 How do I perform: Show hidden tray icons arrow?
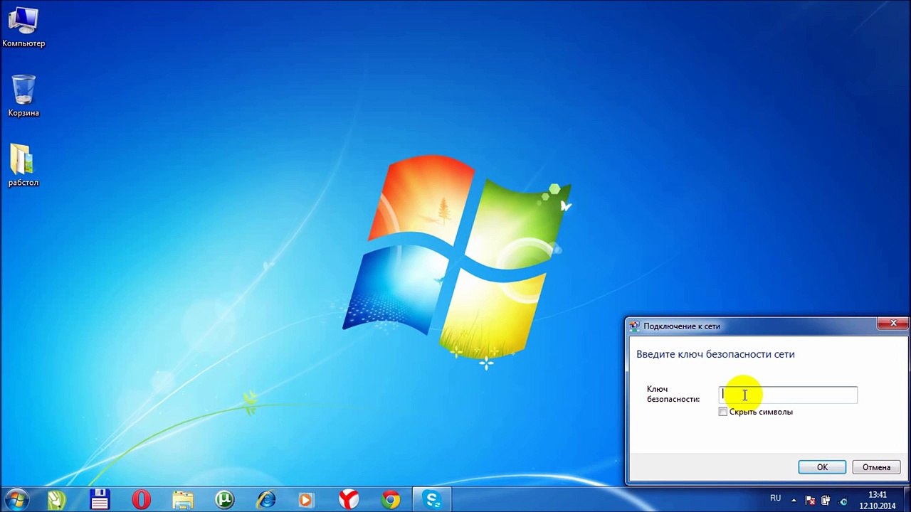tap(795, 500)
